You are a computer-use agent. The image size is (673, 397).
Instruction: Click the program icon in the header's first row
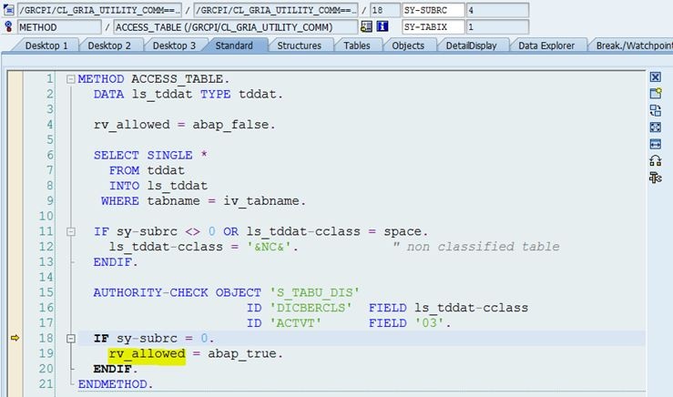[8, 10]
